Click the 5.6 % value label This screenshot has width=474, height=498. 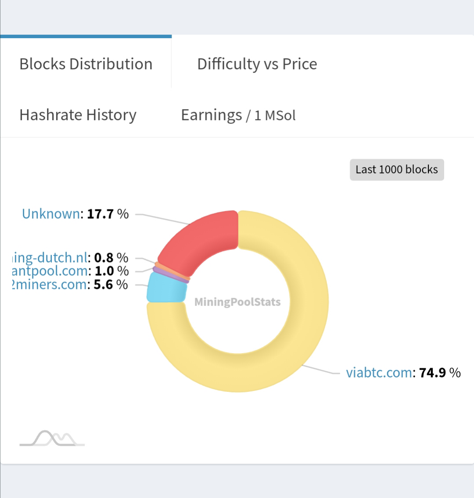click(x=111, y=285)
